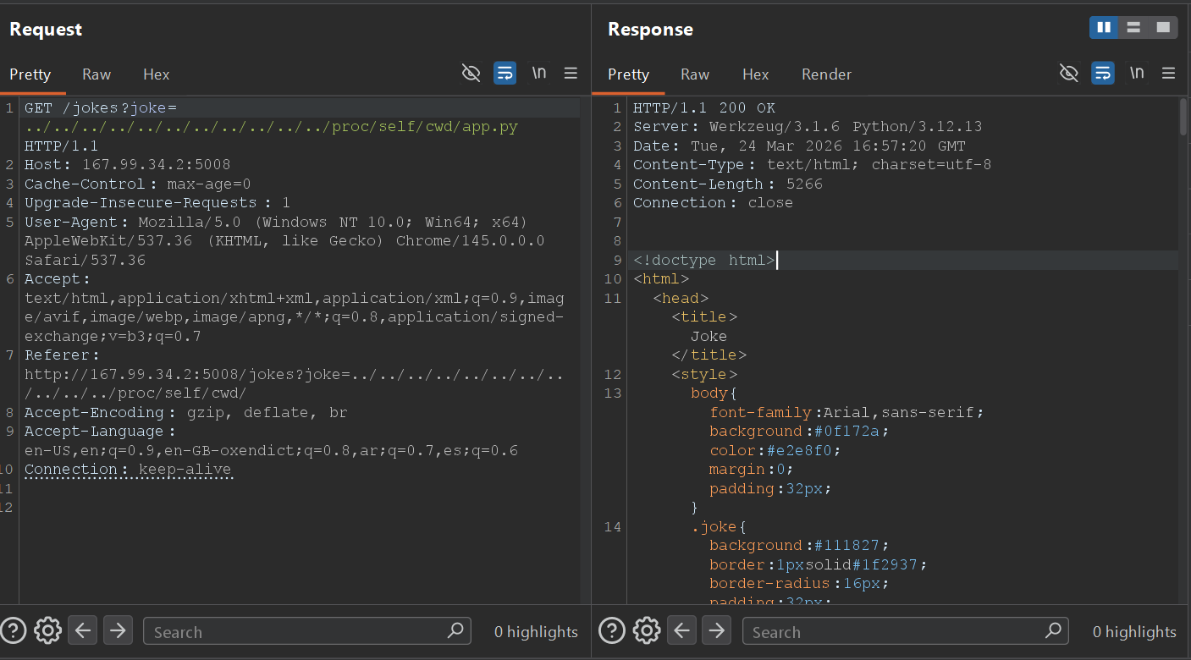This screenshot has width=1191, height=660.
Task: Select combined tabbed layout icon
Action: coord(1163,28)
